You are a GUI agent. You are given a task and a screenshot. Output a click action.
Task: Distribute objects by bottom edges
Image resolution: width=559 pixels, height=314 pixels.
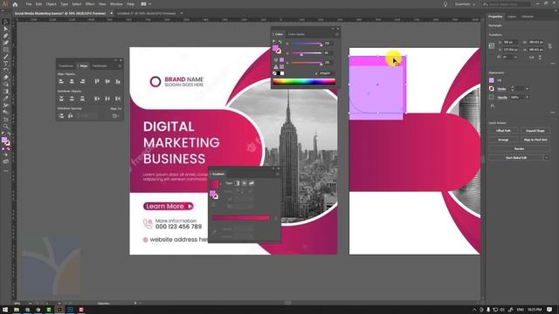(82, 99)
